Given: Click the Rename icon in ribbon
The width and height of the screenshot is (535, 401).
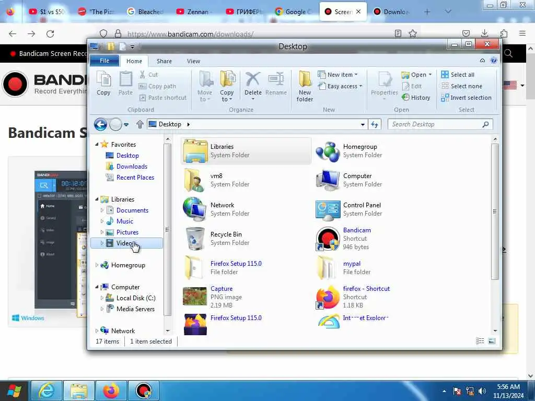Looking at the screenshot, I should [276, 84].
